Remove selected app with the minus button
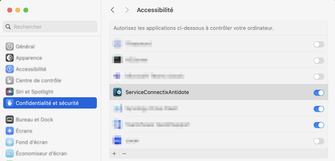This screenshot has width=335, height=161. [124, 153]
